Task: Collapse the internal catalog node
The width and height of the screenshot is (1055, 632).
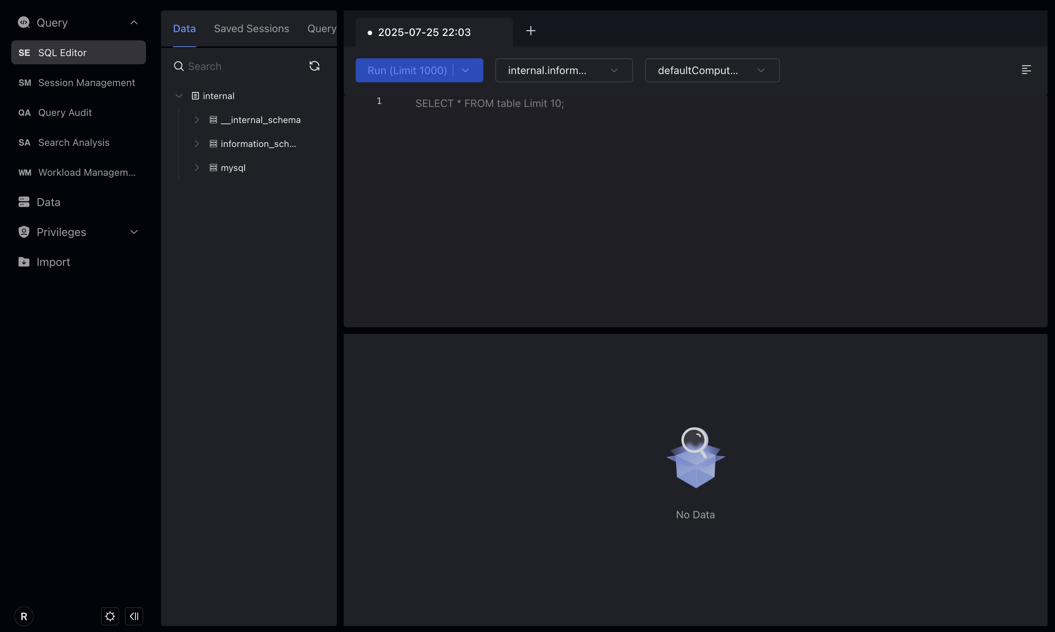Action: point(179,95)
